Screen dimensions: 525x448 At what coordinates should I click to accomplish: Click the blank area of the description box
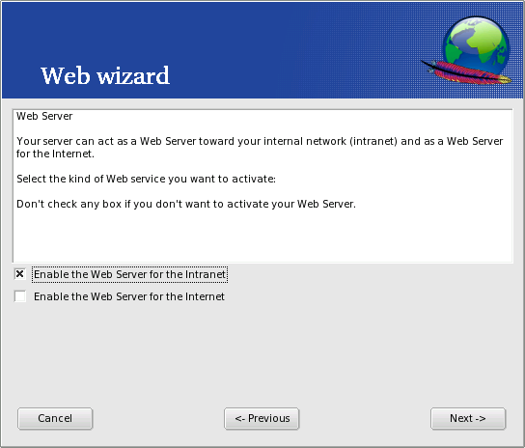pos(262,237)
